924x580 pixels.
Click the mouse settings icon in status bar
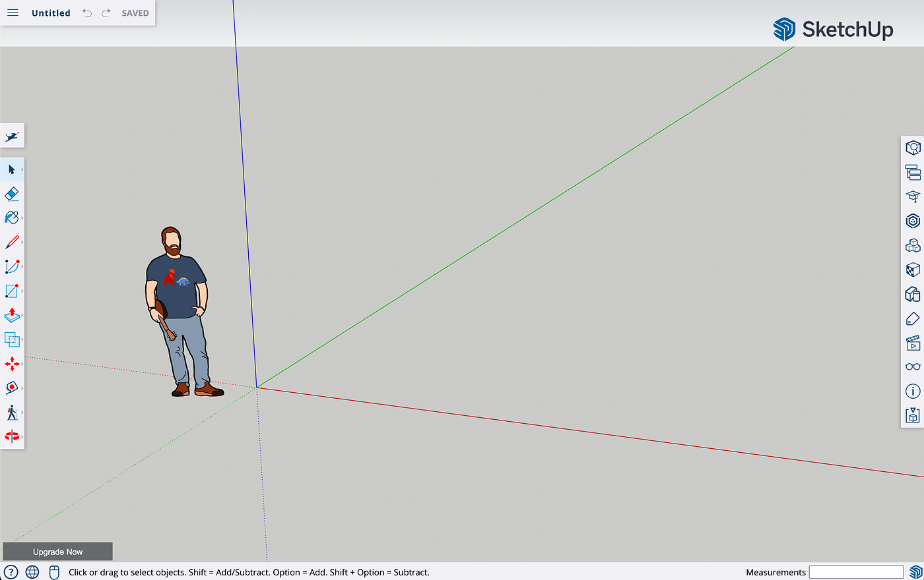coord(54,571)
